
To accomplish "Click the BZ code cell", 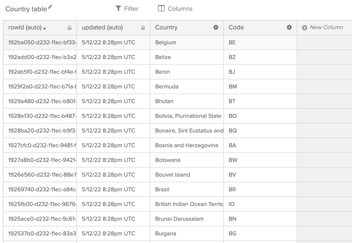I will coord(260,57).
